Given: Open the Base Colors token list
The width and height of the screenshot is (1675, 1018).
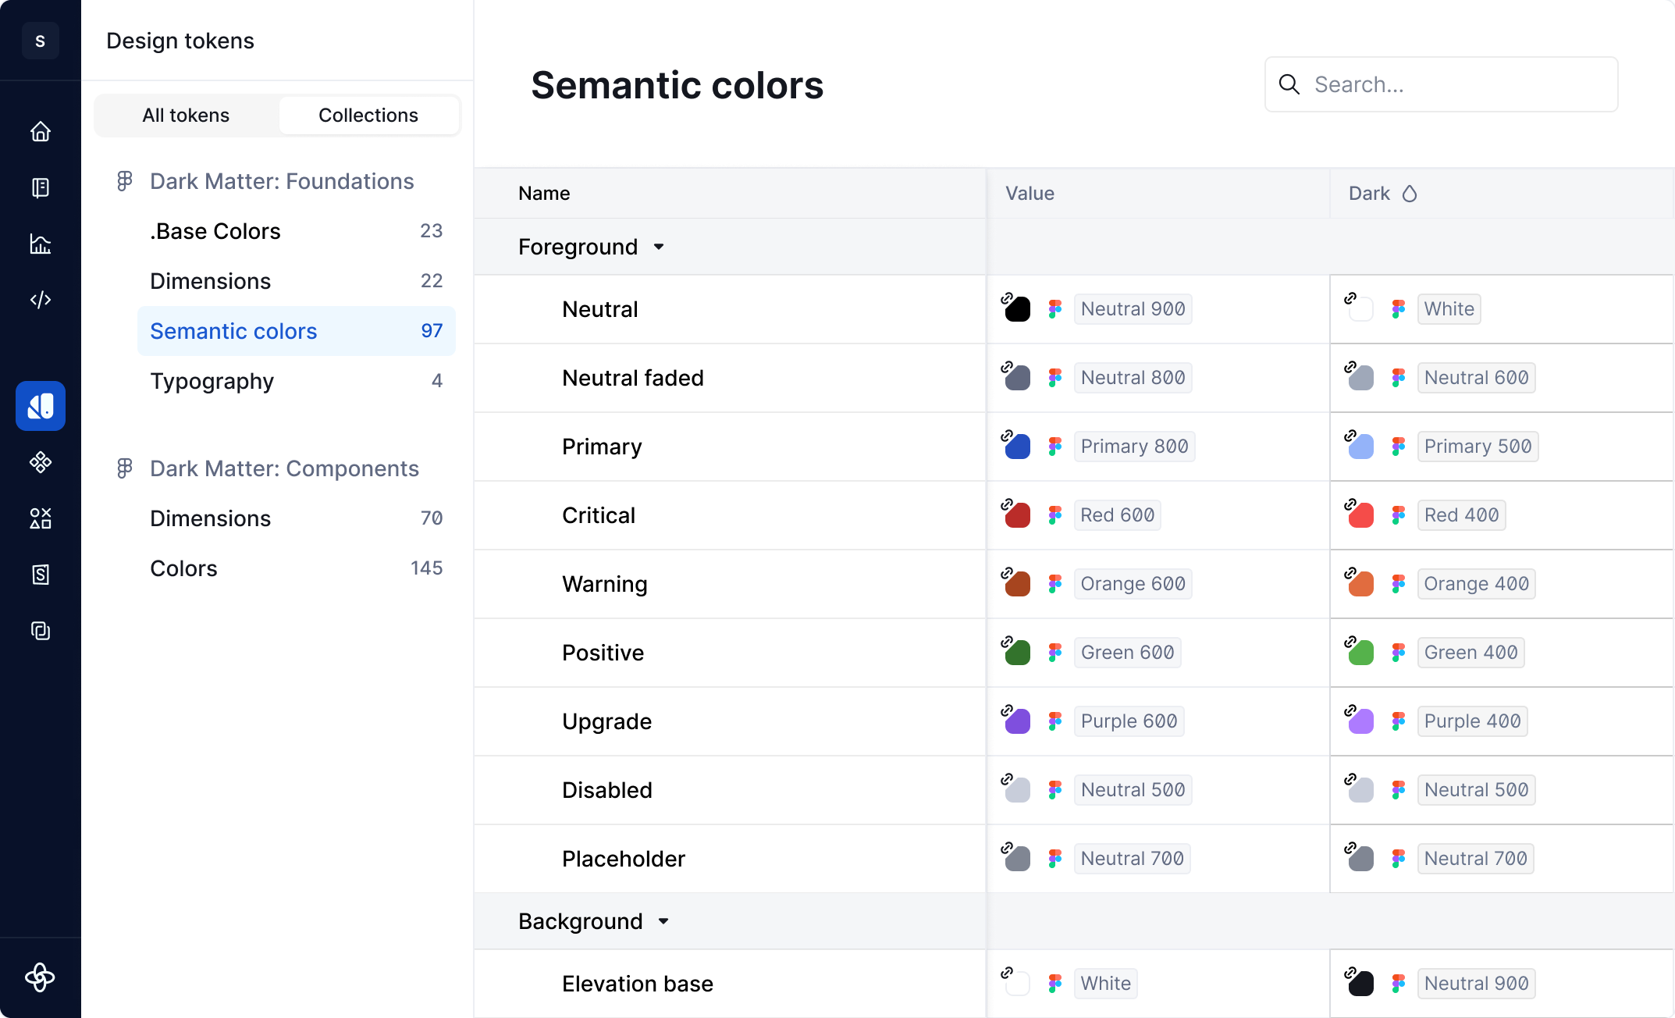Looking at the screenshot, I should point(215,231).
